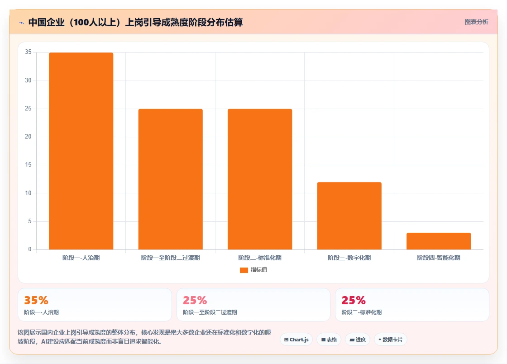Click the orange 35% card value

pos(36,300)
